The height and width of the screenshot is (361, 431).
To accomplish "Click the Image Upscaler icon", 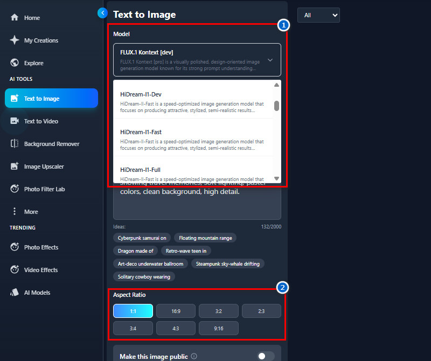I will pos(15,166).
